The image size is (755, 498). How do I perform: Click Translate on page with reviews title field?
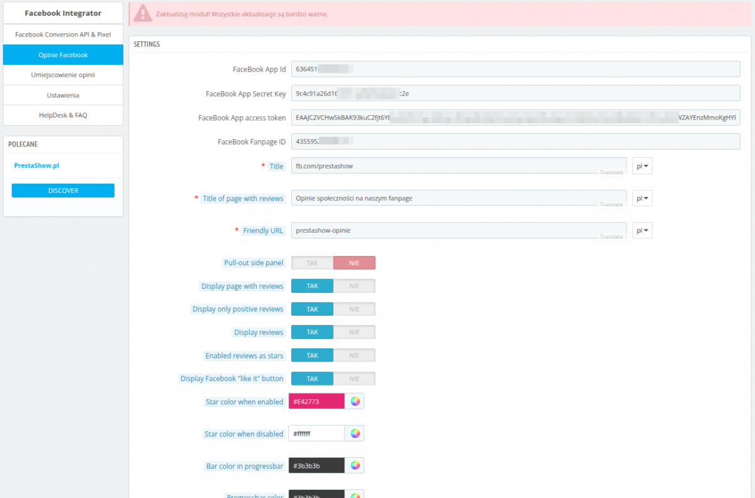click(x=612, y=204)
